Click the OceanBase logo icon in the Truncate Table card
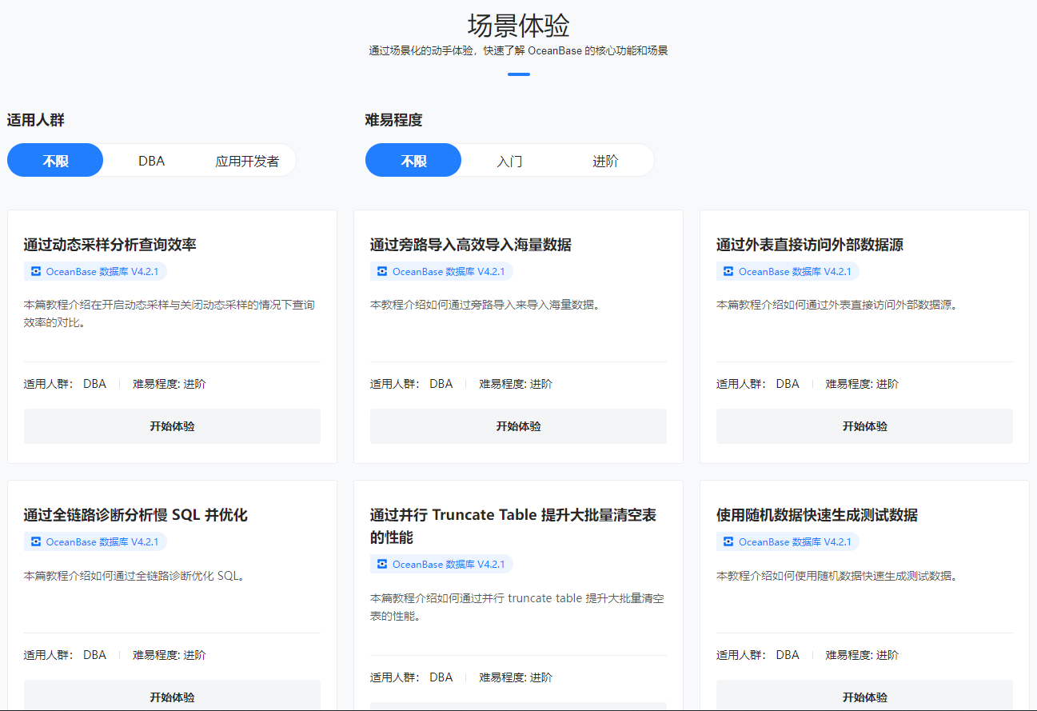 tap(381, 565)
